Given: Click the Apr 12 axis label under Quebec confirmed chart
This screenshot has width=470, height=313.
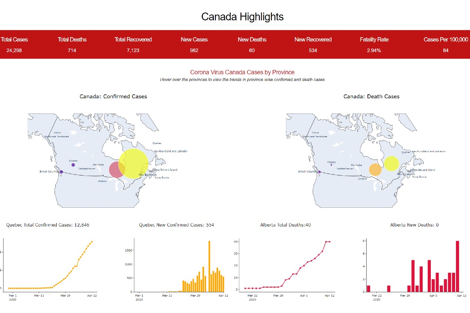Looking at the screenshot, I should 92,296.
